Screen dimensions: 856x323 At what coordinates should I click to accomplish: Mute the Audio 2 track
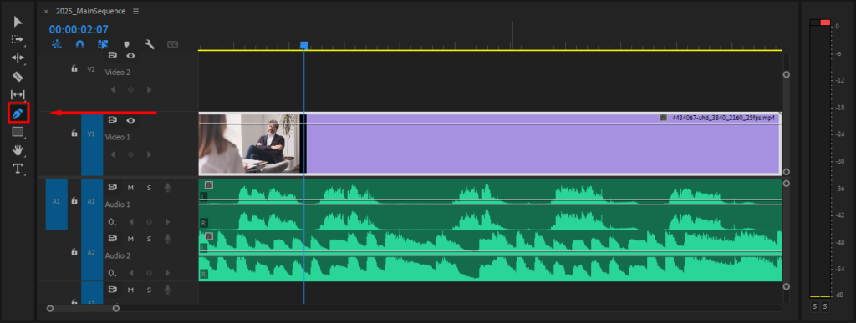(x=130, y=239)
